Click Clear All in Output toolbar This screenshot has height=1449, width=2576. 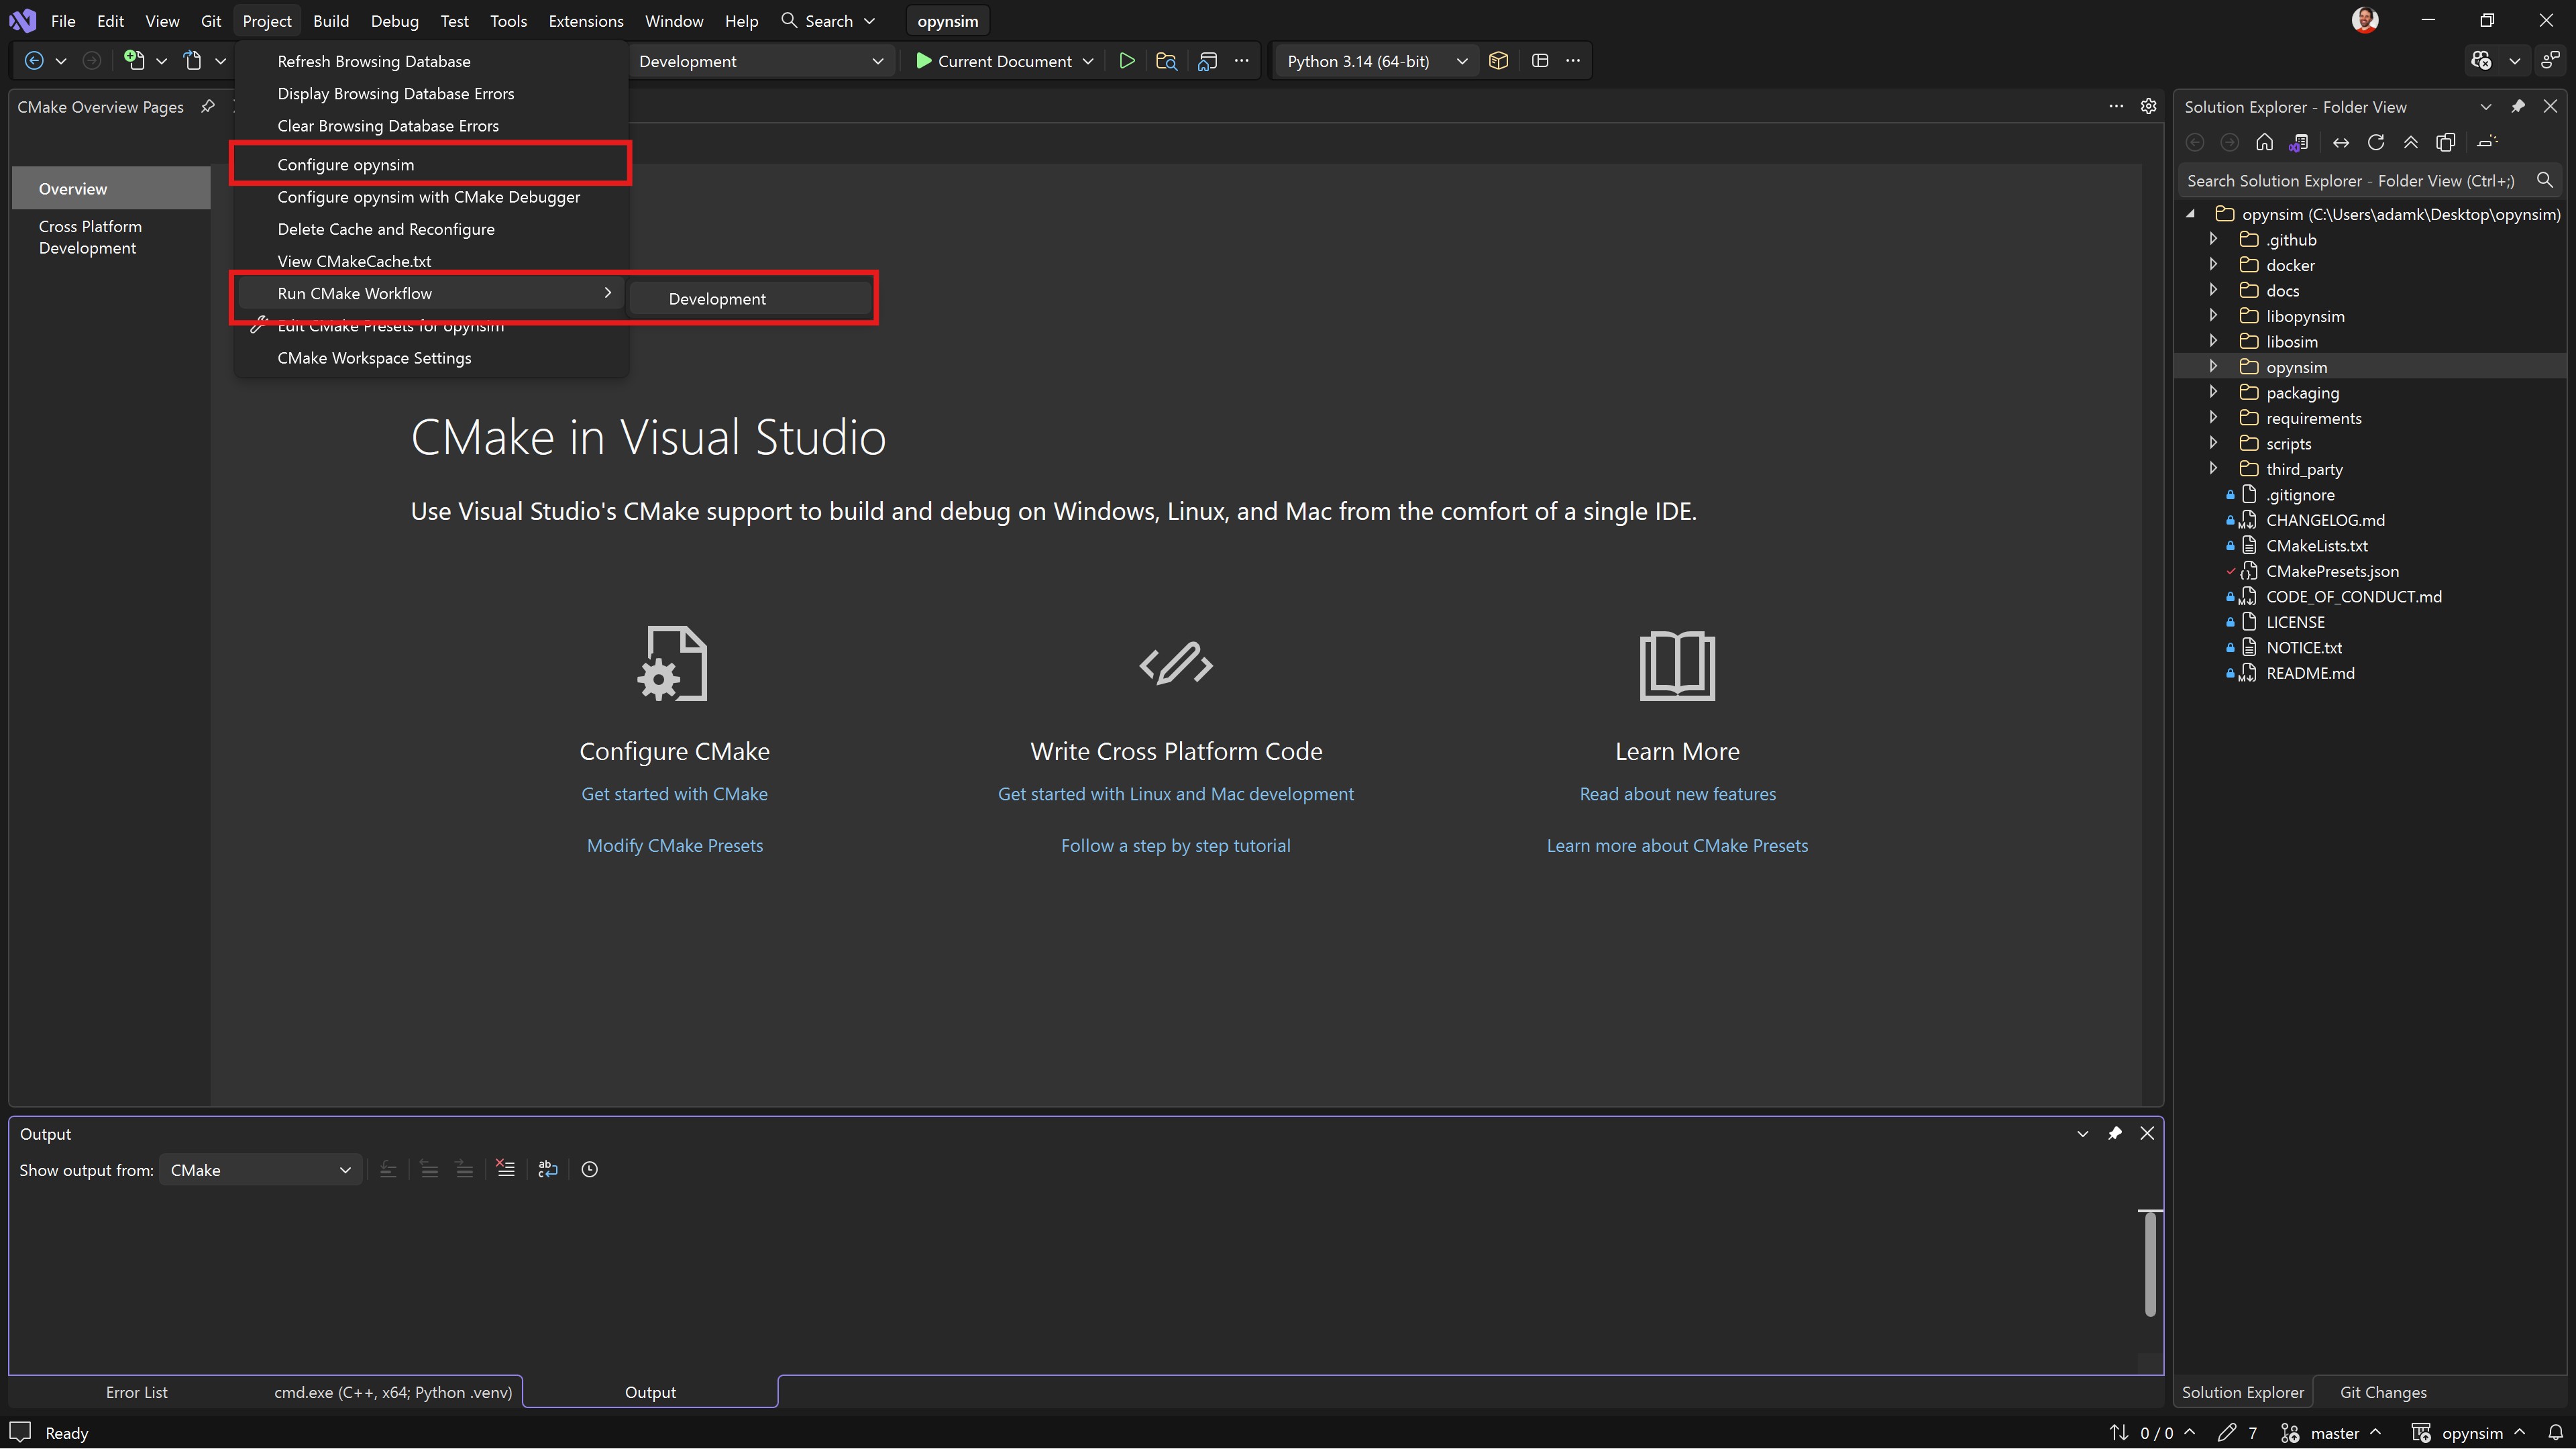(x=505, y=1169)
